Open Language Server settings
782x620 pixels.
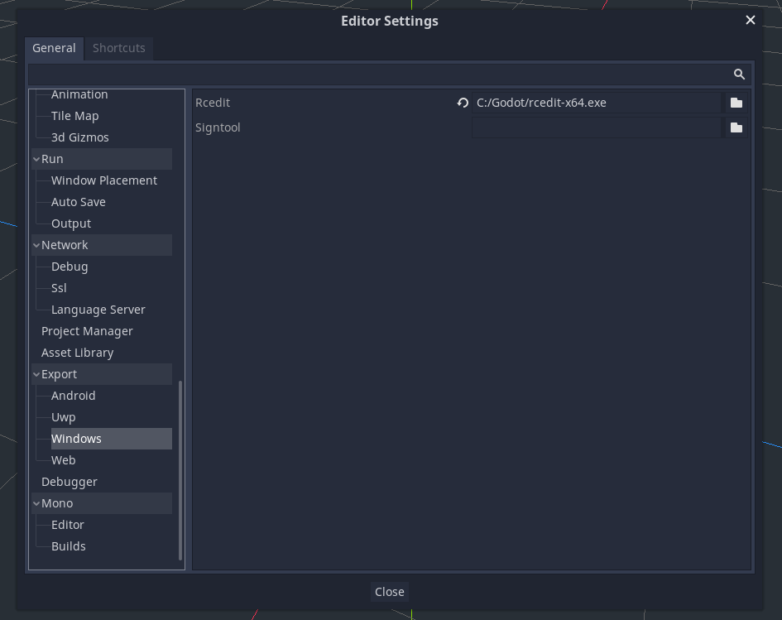coord(98,309)
